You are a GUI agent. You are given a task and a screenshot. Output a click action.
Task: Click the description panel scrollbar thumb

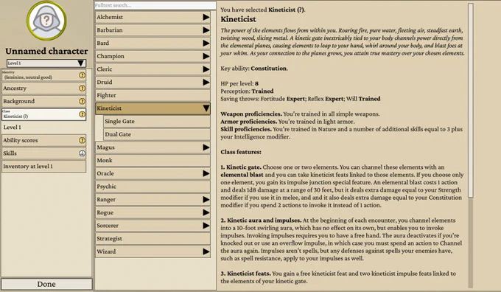coord(470,100)
